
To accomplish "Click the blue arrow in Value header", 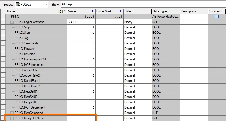I will 93,11.
